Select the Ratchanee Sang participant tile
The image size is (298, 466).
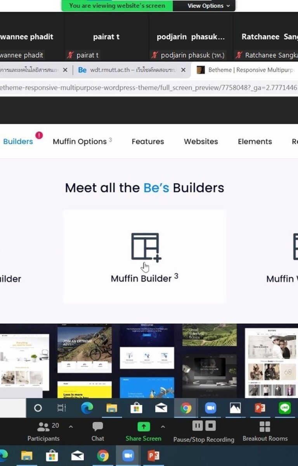click(x=266, y=37)
